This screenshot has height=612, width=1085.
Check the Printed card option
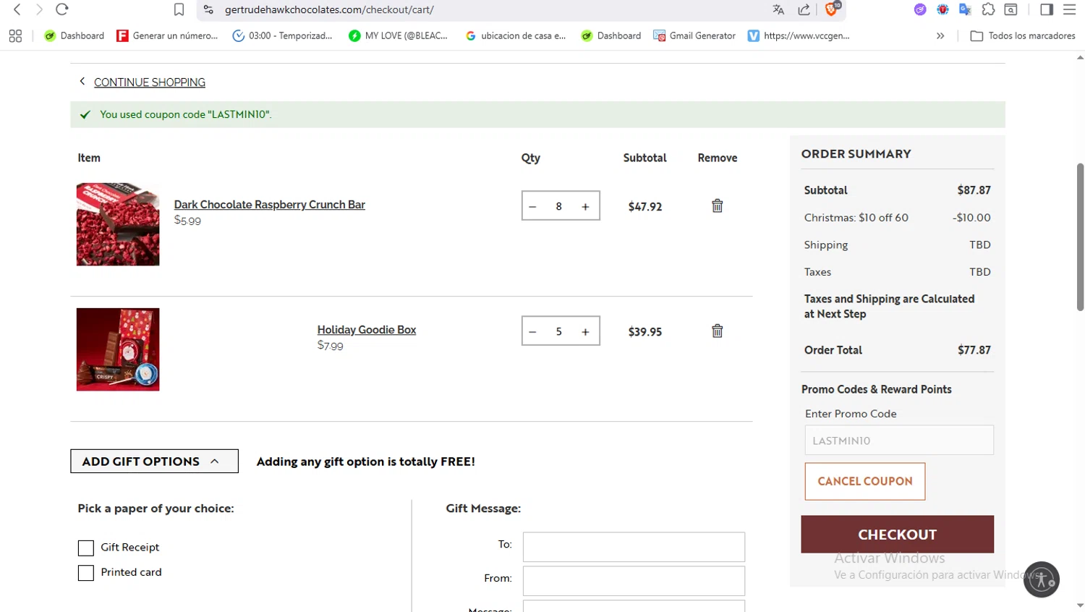(86, 573)
